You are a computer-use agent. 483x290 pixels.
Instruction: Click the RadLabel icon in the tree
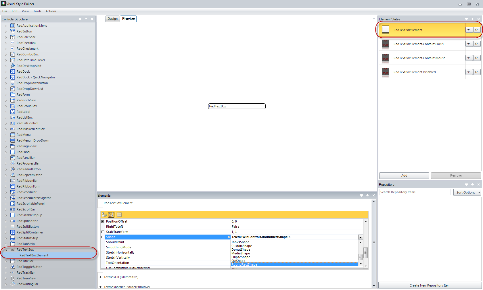point(13,112)
